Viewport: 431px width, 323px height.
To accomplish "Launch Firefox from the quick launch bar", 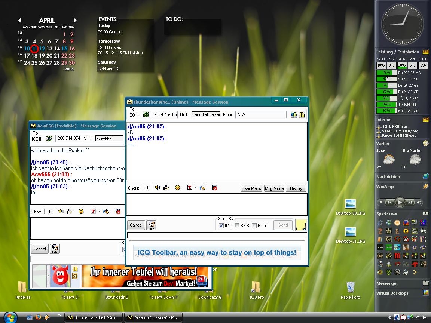I will (38, 317).
